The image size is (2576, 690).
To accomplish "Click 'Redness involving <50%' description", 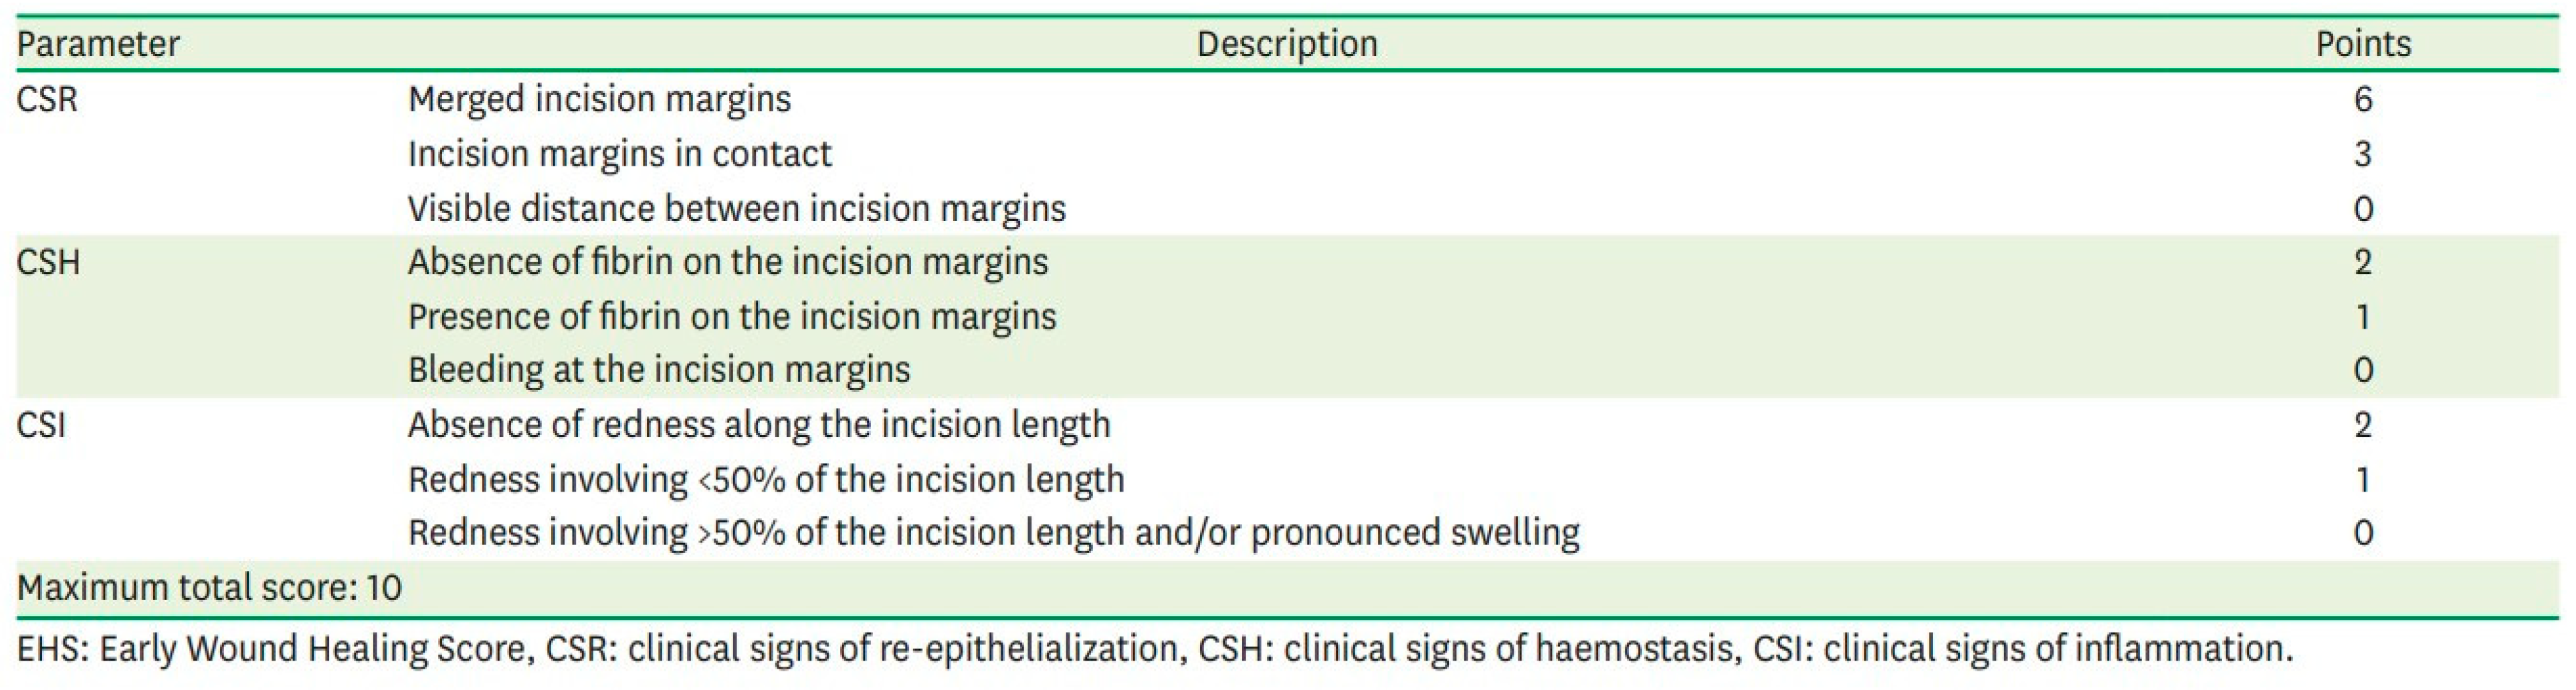I will 765,480.
